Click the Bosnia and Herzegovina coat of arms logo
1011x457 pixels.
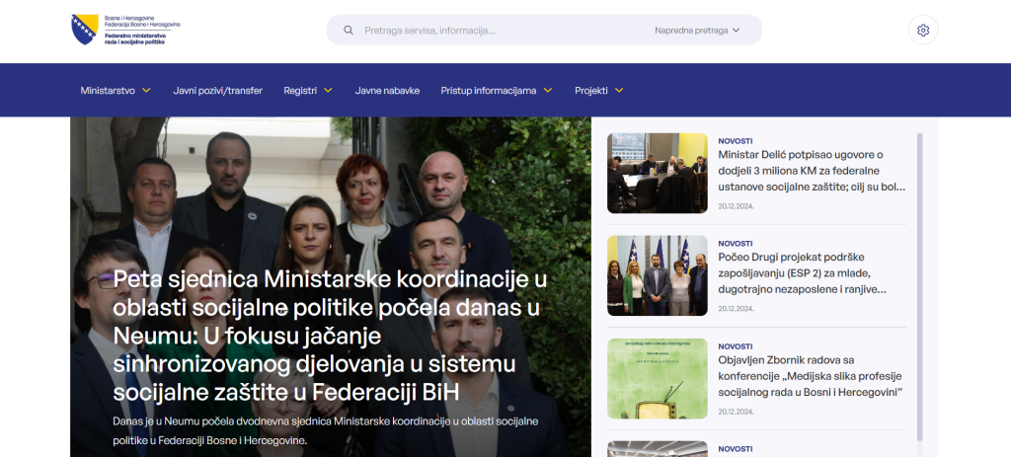click(x=85, y=30)
